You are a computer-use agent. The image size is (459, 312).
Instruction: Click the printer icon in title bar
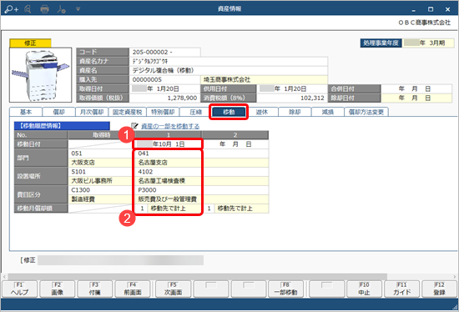click(x=44, y=9)
